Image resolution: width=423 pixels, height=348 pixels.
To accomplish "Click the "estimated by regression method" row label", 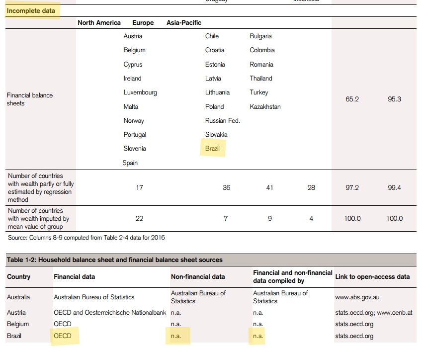I will click(x=41, y=188).
